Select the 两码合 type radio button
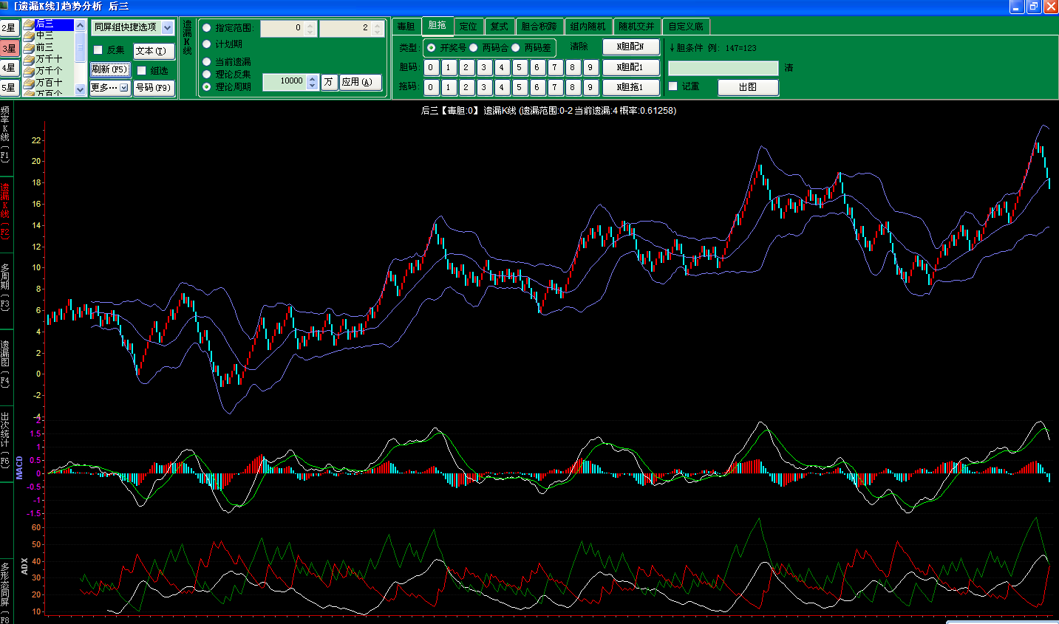 click(474, 48)
